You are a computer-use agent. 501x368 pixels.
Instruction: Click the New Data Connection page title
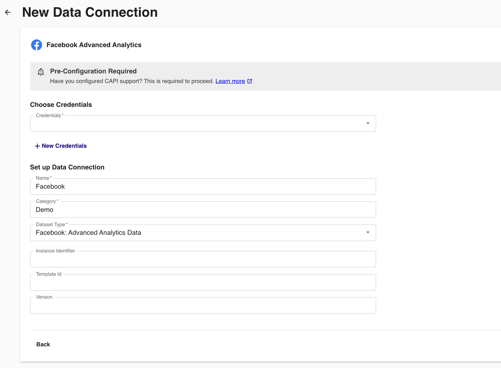pyautogui.click(x=90, y=12)
